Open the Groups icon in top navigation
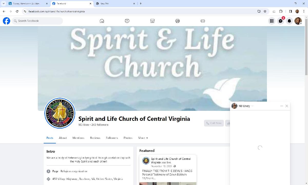308x185 pixels. [x=178, y=21]
